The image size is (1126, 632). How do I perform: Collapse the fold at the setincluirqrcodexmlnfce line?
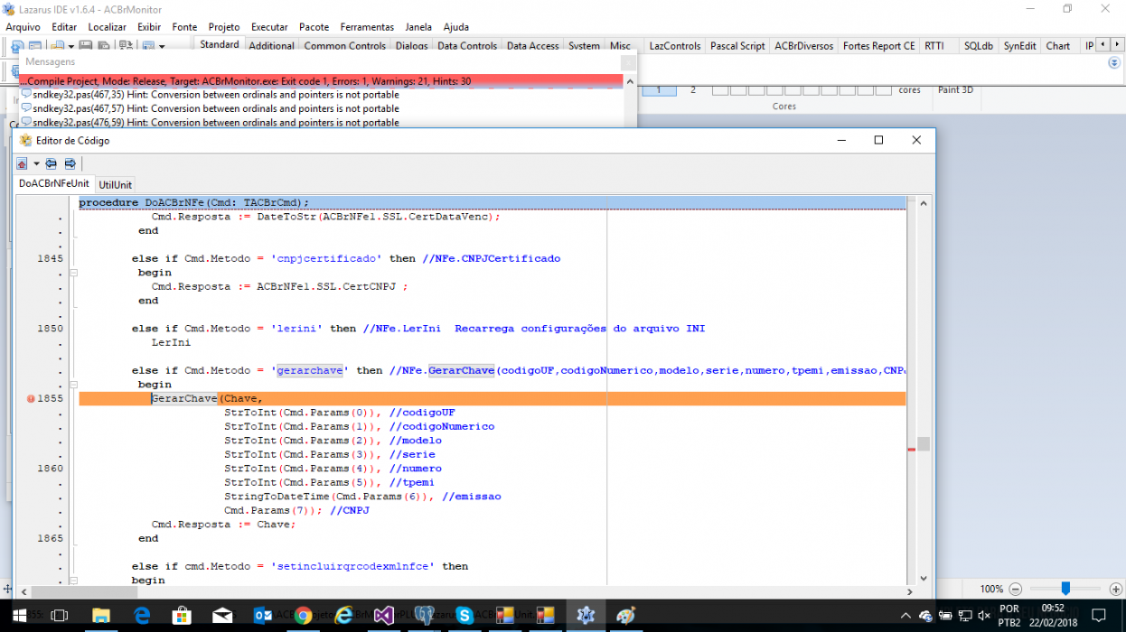pos(74,581)
